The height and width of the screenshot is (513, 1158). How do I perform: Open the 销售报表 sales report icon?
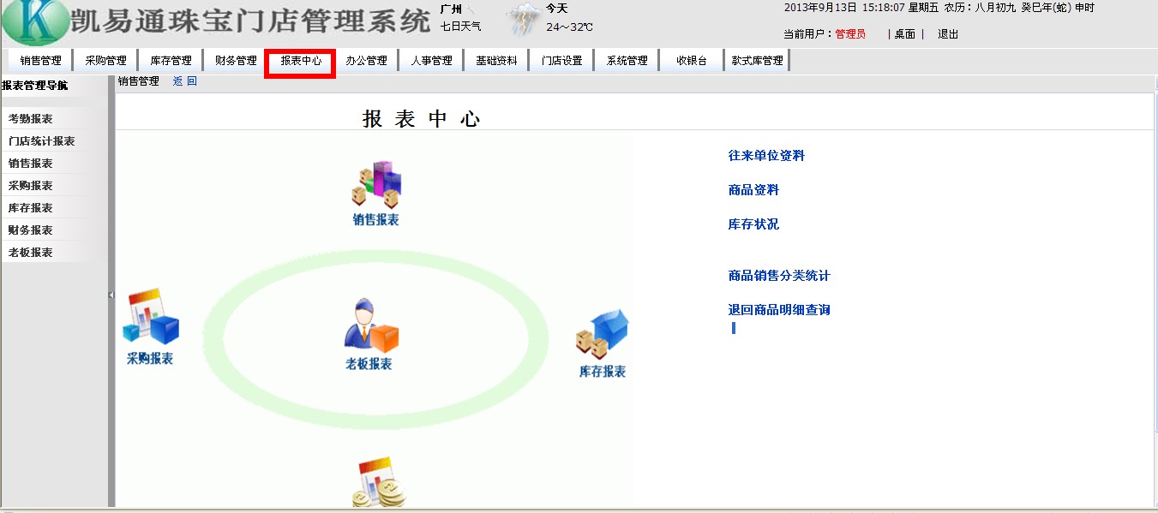pos(376,186)
